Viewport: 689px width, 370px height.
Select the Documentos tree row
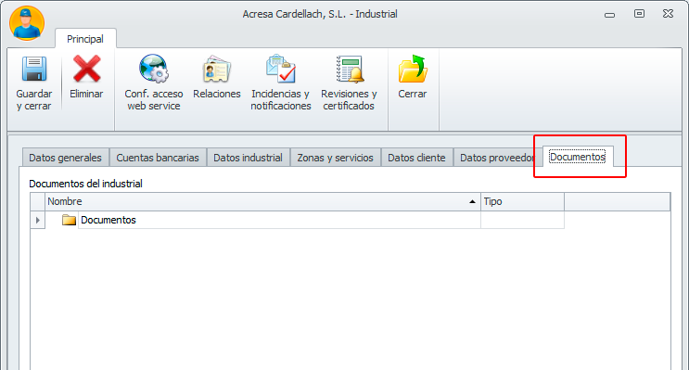point(297,220)
